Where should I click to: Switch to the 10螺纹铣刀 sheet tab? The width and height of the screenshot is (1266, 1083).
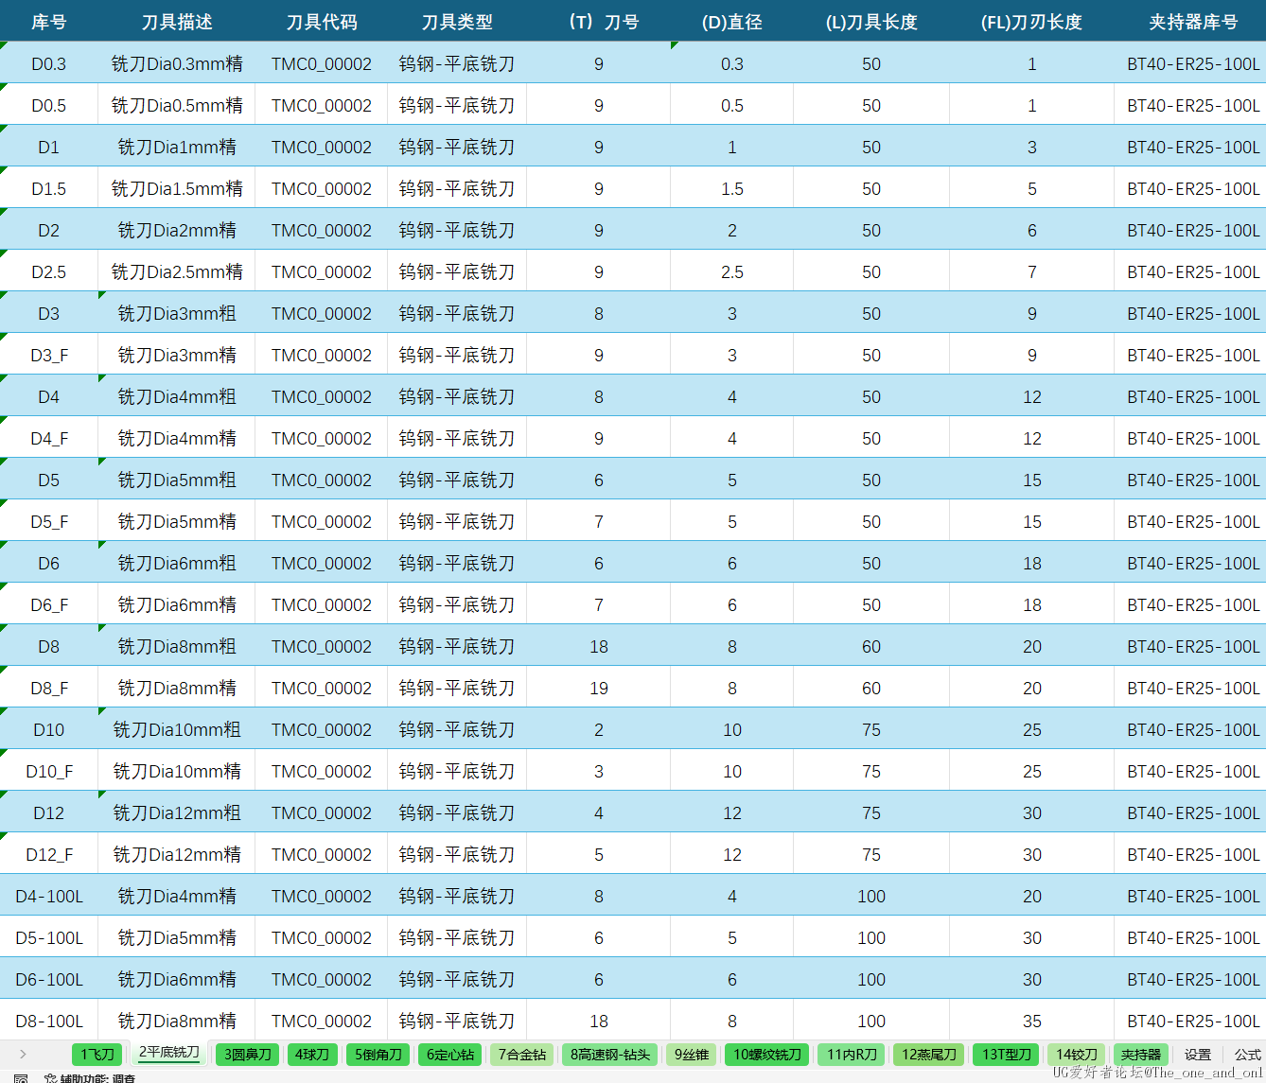[x=767, y=1054]
